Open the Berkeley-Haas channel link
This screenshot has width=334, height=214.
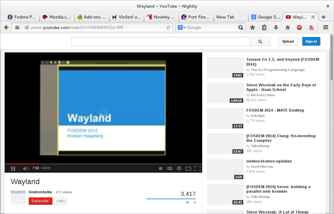(x=263, y=95)
